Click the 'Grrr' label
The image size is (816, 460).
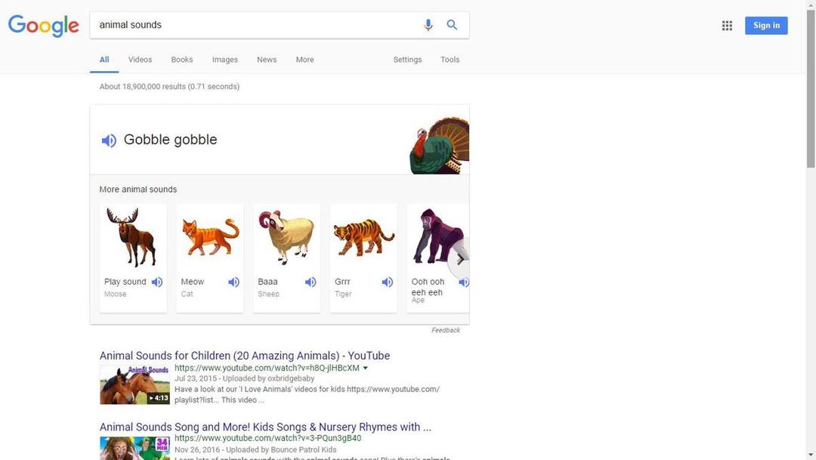pos(342,282)
